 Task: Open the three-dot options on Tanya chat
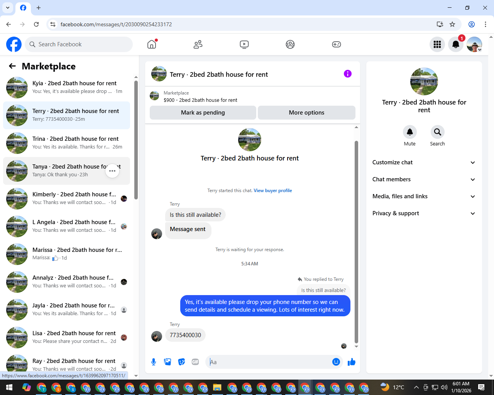[112, 171]
